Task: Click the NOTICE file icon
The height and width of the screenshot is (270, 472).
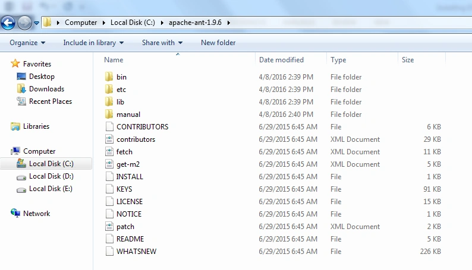Action: click(109, 214)
